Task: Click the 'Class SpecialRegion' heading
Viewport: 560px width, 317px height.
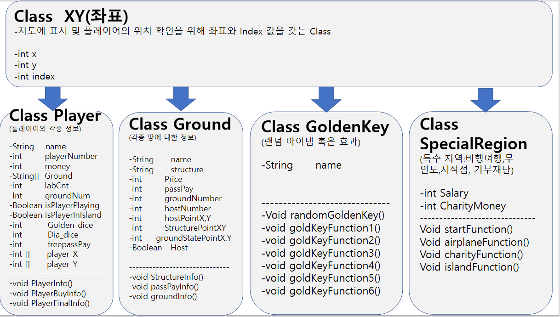Action: 474,134
